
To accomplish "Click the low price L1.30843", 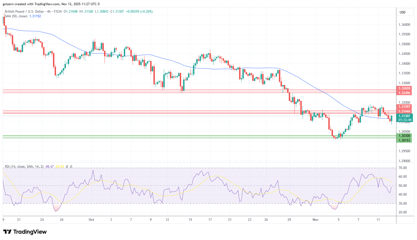I will click(102, 12).
